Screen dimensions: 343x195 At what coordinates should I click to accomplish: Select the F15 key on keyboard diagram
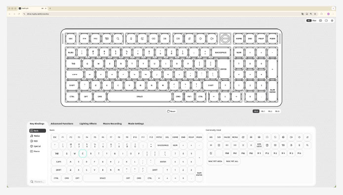point(95,39)
